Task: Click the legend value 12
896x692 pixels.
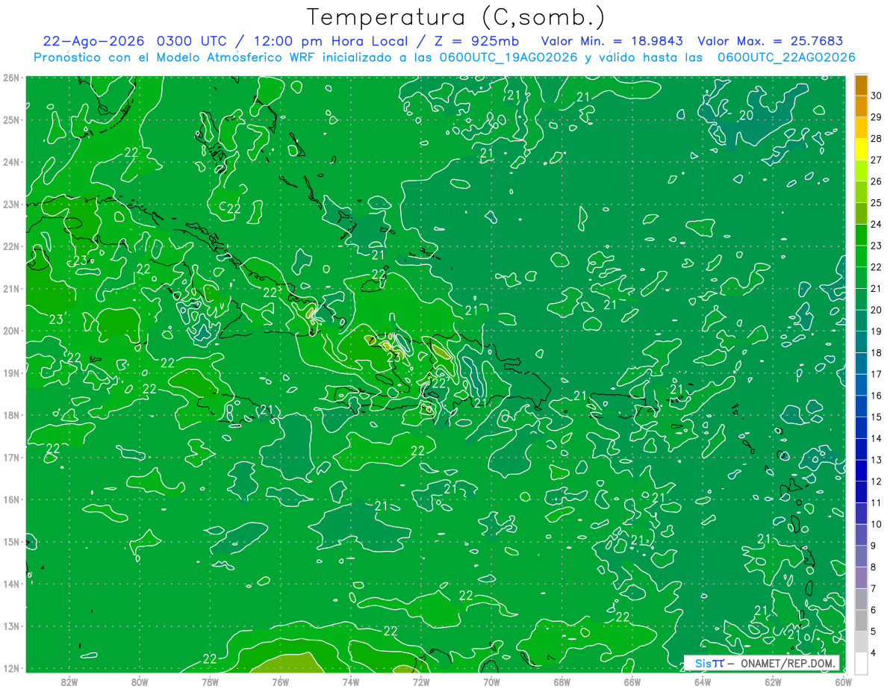Action: click(877, 481)
